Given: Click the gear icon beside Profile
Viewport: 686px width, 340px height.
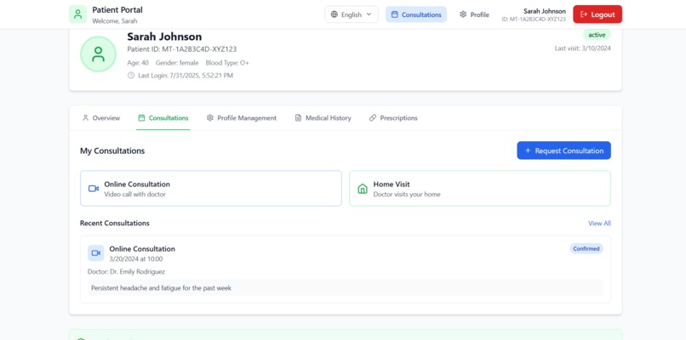Looking at the screenshot, I should coord(463,14).
